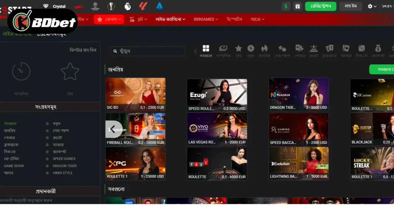Click the ফিল্টার বাদ দিন link
This screenshot has width=394, height=207.
coord(83,50)
